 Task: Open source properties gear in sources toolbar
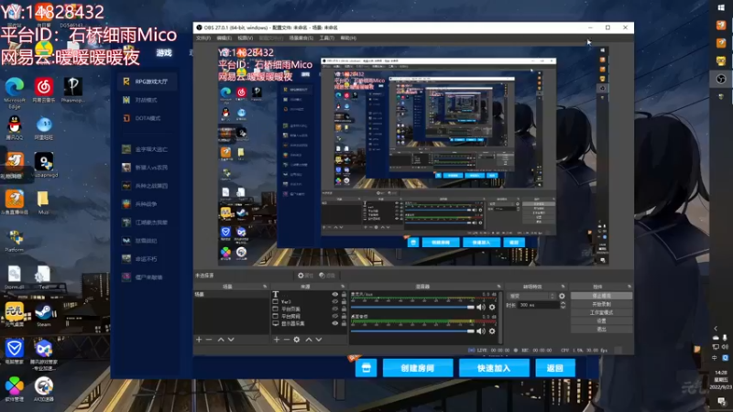296,340
